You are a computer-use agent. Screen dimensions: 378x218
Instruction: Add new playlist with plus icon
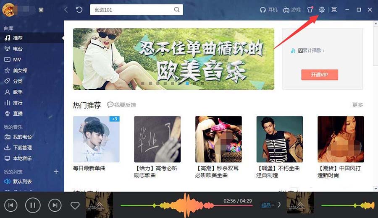[56, 172]
